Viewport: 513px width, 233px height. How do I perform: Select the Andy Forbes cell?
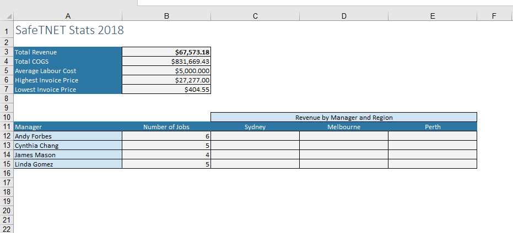68,136
